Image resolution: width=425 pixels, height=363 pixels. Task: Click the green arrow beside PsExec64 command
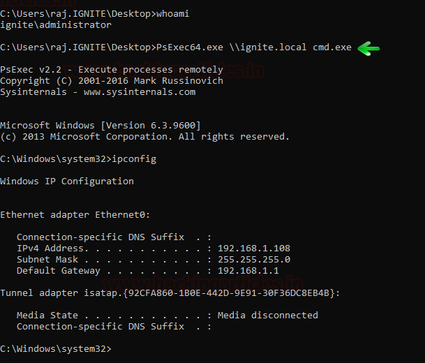pyautogui.click(x=368, y=48)
